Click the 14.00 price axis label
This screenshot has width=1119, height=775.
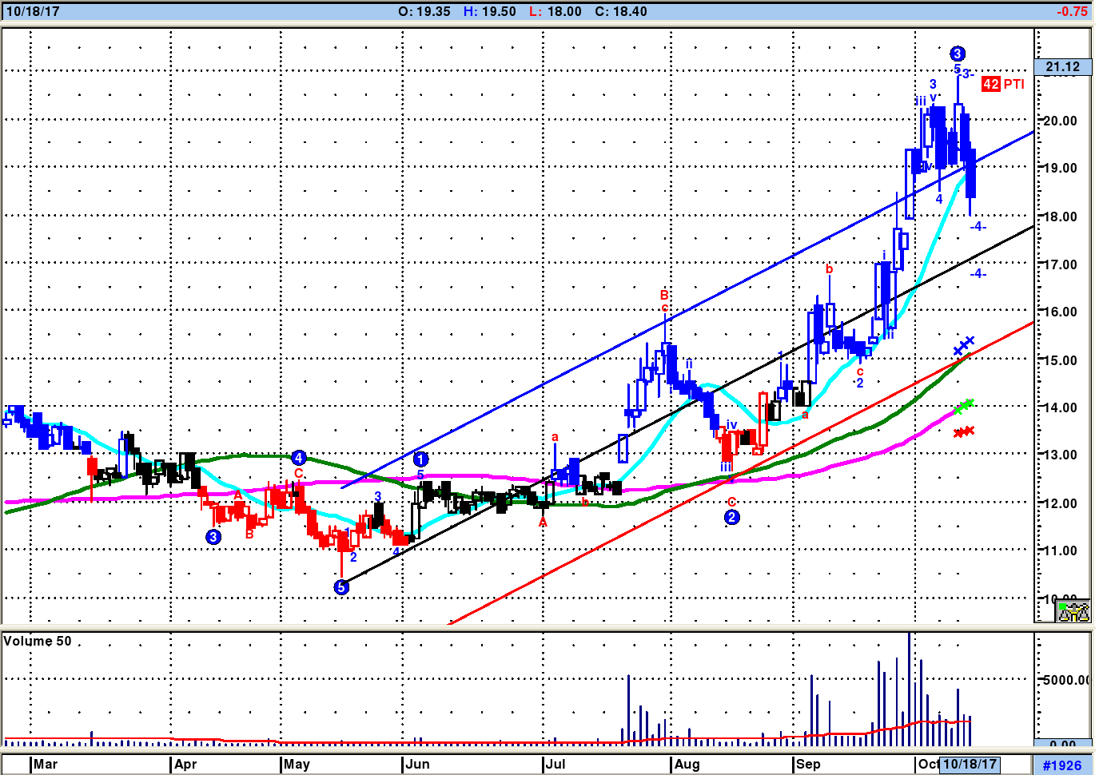coord(1061,407)
